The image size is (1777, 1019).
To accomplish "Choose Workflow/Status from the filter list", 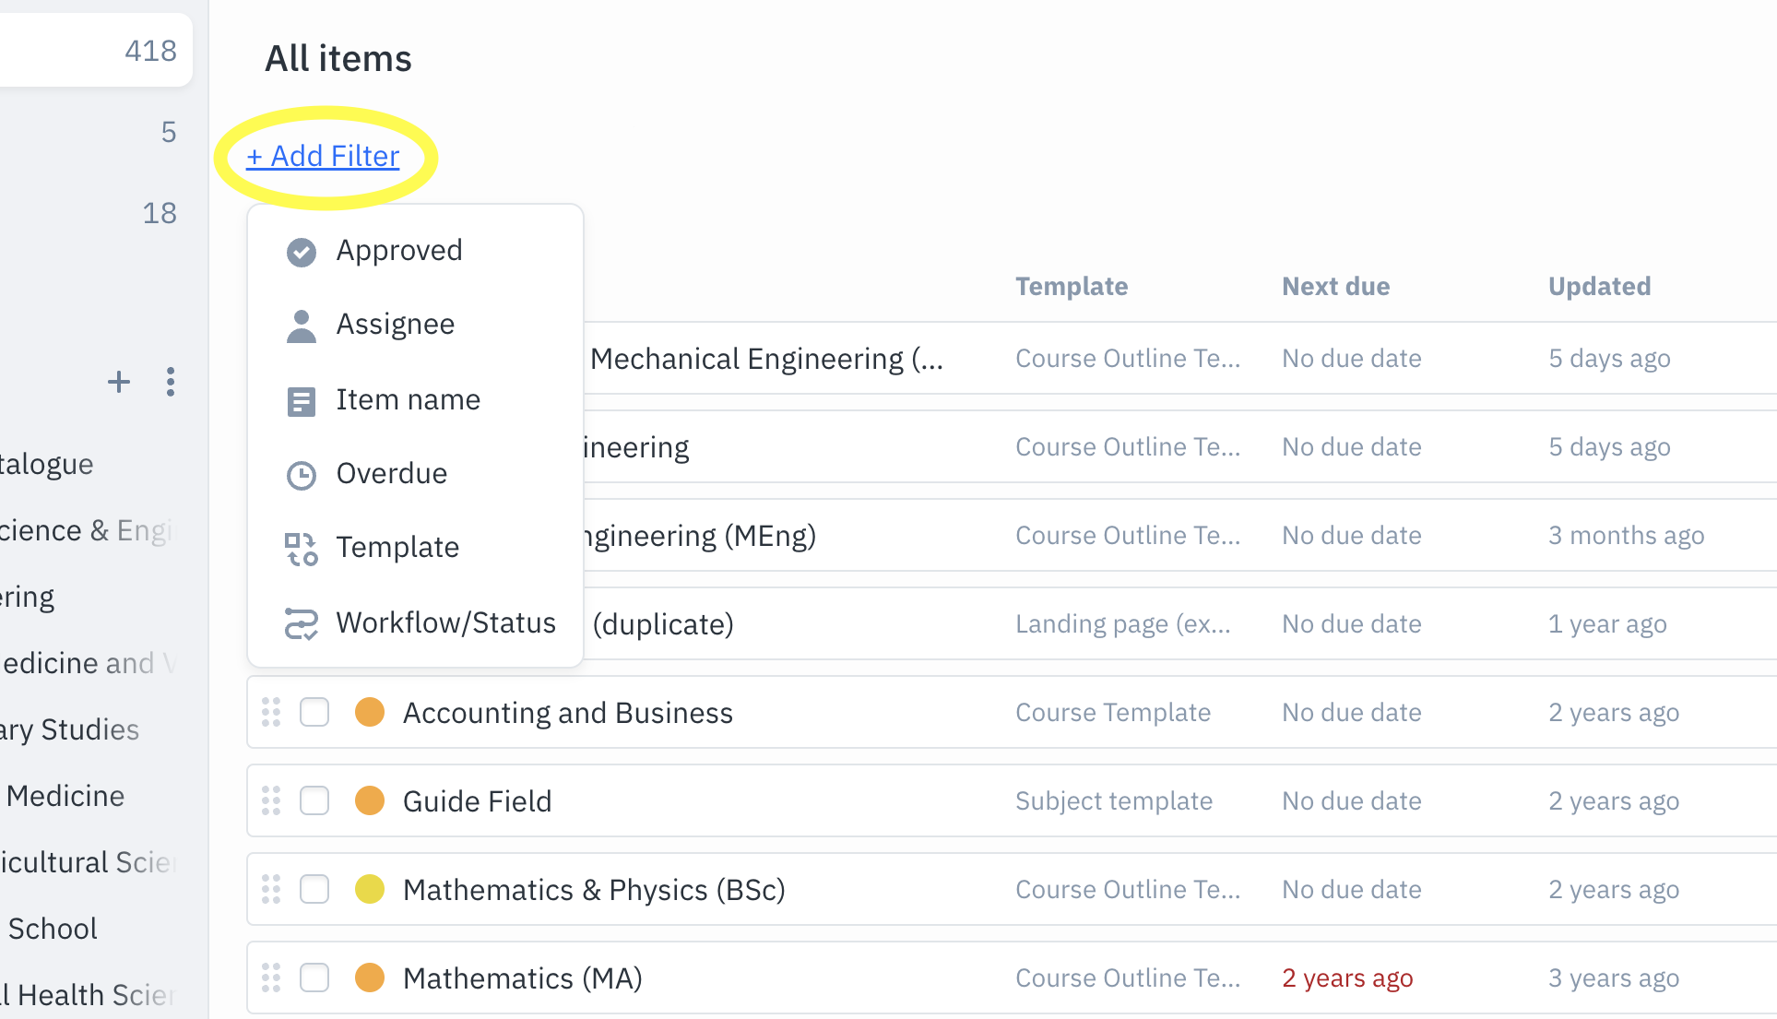I will [445, 622].
